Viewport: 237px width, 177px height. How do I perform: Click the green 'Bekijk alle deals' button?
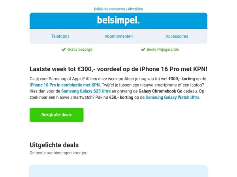(x=56, y=115)
